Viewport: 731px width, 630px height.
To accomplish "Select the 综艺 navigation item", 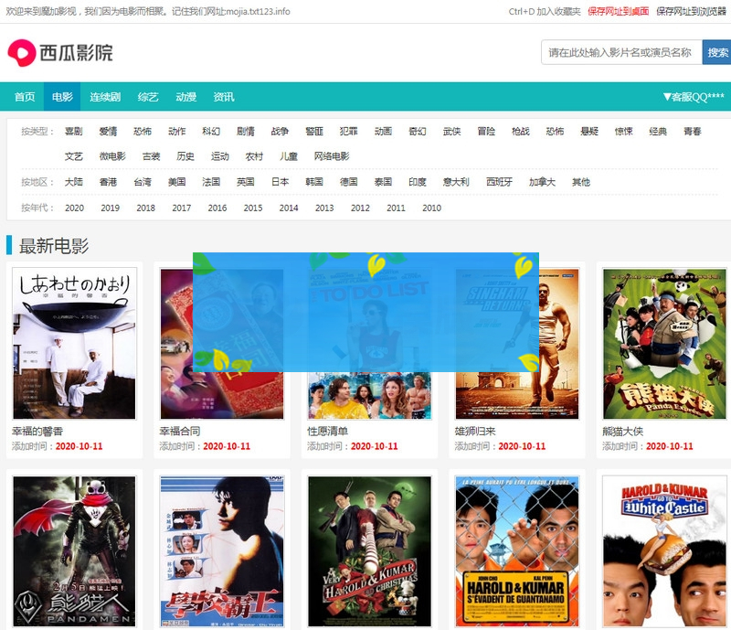I will click(148, 97).
